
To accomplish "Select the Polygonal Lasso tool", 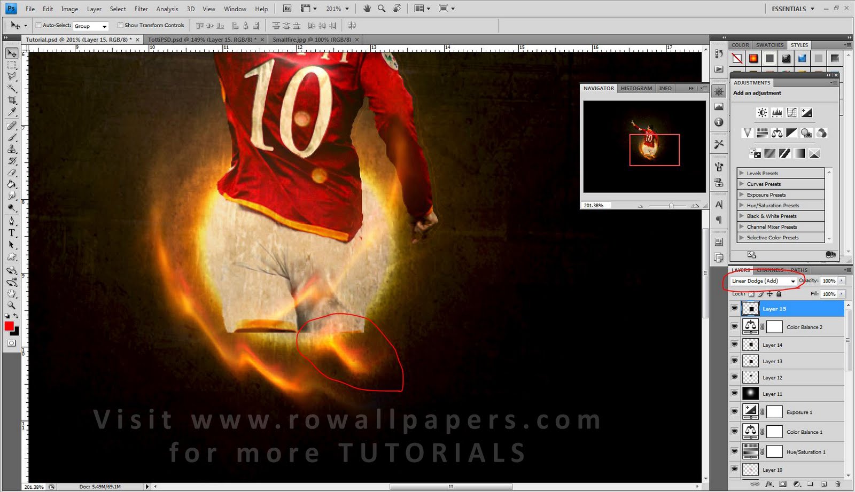I will [x=12, y=77].
